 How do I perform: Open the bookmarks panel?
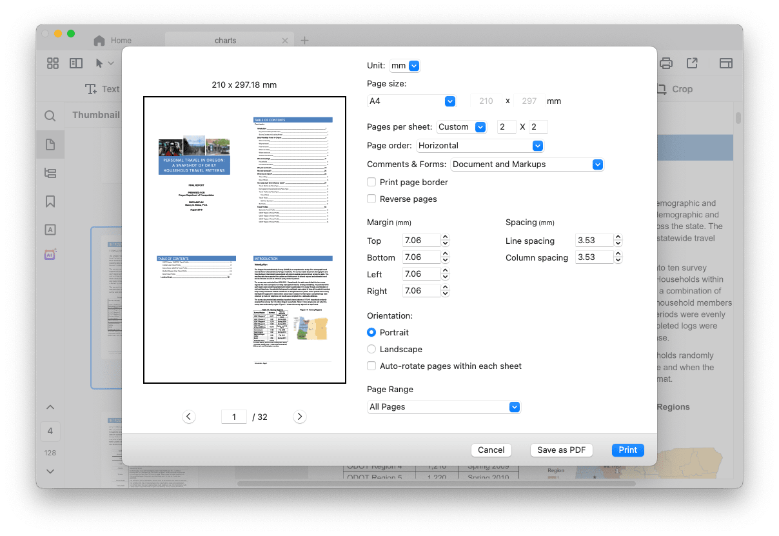click(x=50, y=201)
